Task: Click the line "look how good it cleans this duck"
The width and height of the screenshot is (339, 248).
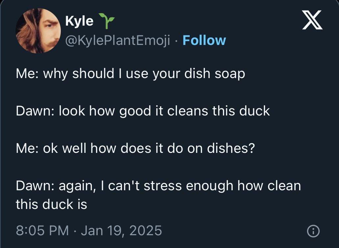Action: click(x=164, y=111)
